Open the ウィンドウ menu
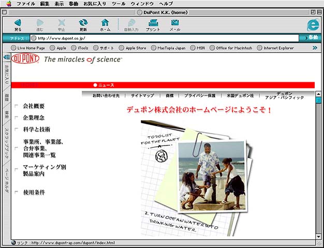This screenshot has width=324, height=248. 142,4
